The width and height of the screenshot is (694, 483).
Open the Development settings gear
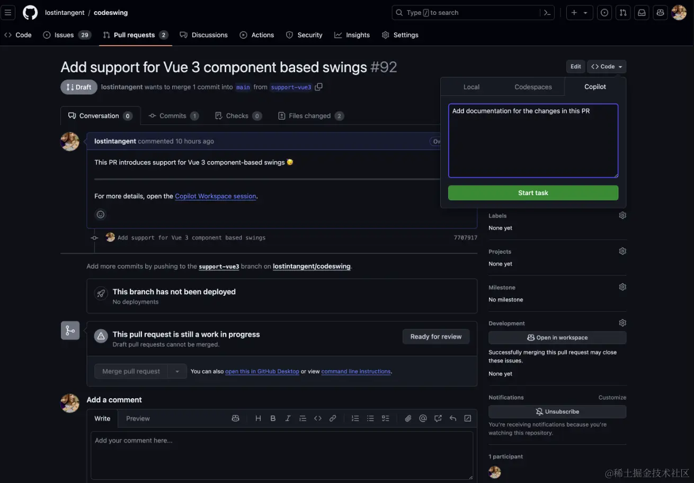(x=622, y=322)
